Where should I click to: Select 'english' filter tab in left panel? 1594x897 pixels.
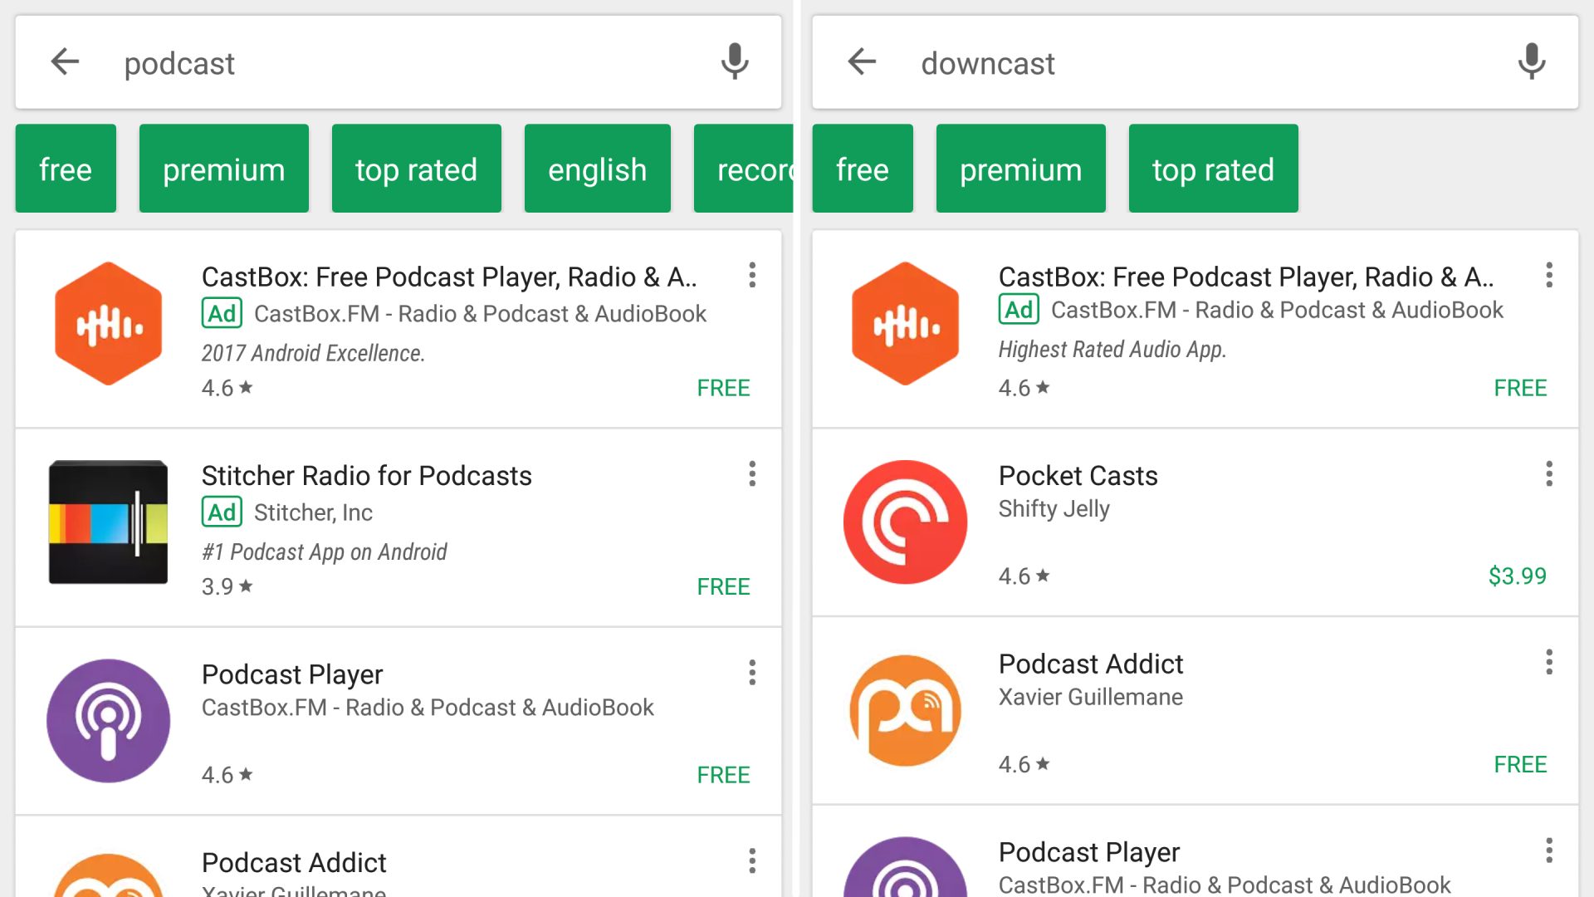click(x=597, y=168)
